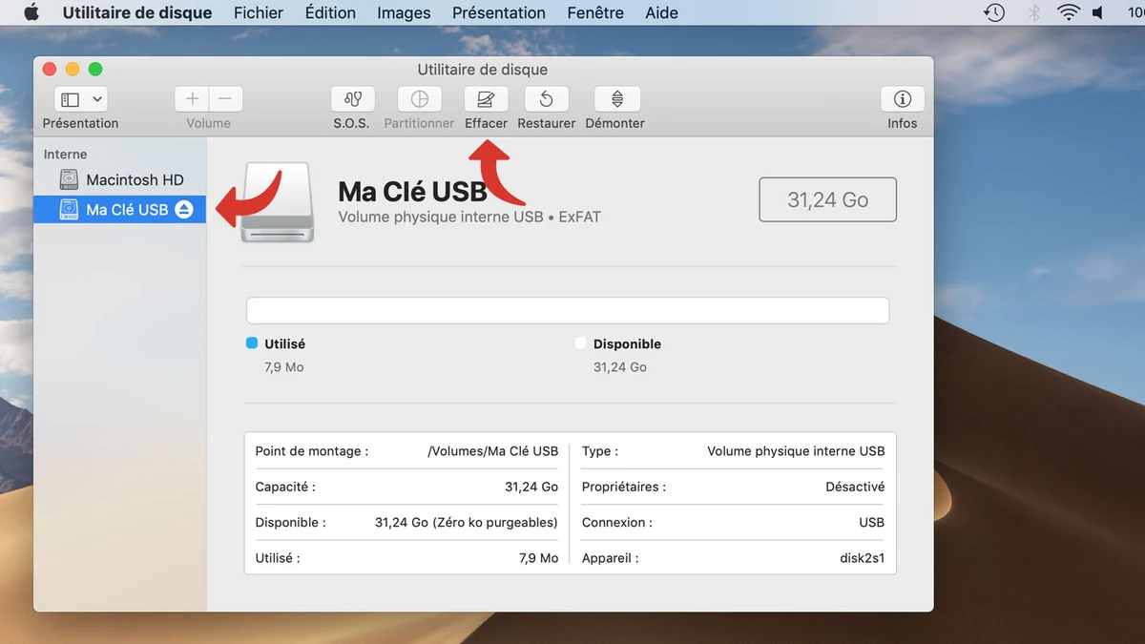Open the Utilitaire de disque menu
The height and width of the screenshot is (644, 1145).
pyautogui.click(x=137, y=12)
